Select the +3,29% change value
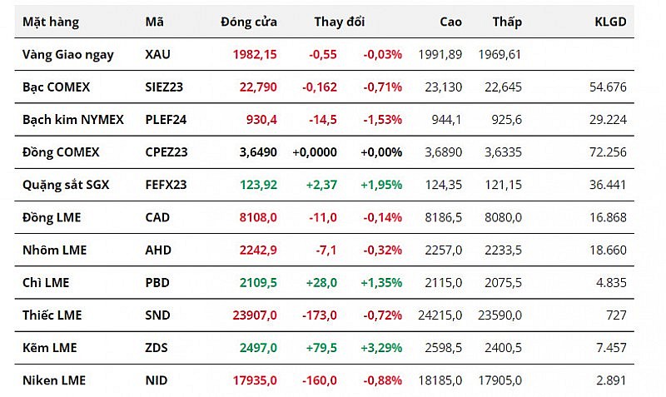666x397 pixels. (x=381, y=348)
